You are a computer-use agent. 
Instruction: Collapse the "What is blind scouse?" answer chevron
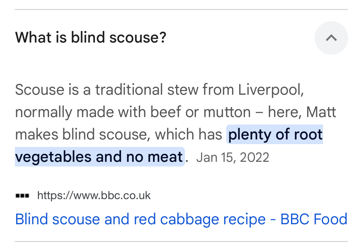tap(331, 38)
